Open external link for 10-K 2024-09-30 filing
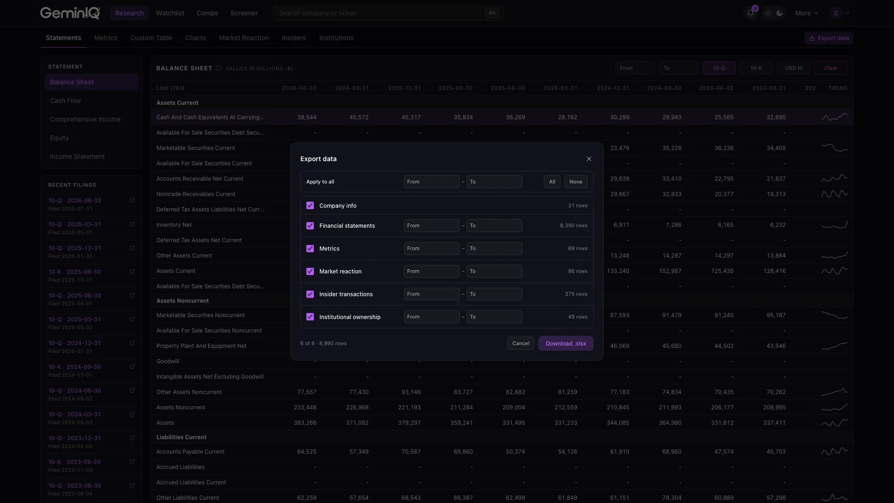 [x=132, y=367]
